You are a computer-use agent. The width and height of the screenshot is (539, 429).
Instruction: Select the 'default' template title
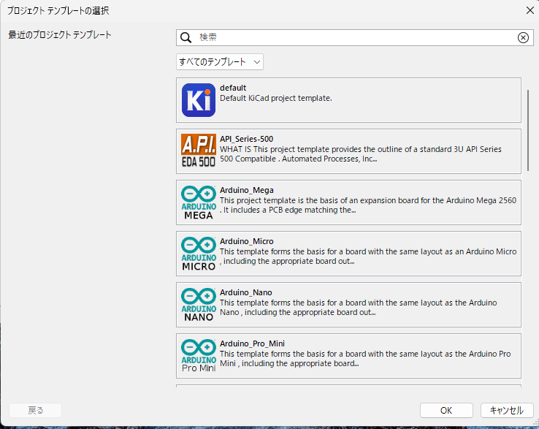pyautogui.click(x=233, y=88)
